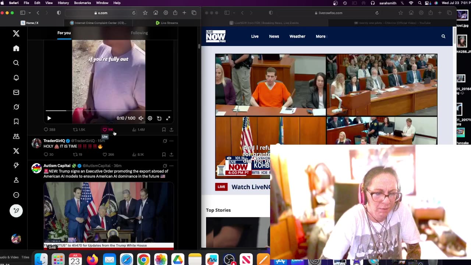Click the X compose post button
Screen dimensions: 471x265
16,211
